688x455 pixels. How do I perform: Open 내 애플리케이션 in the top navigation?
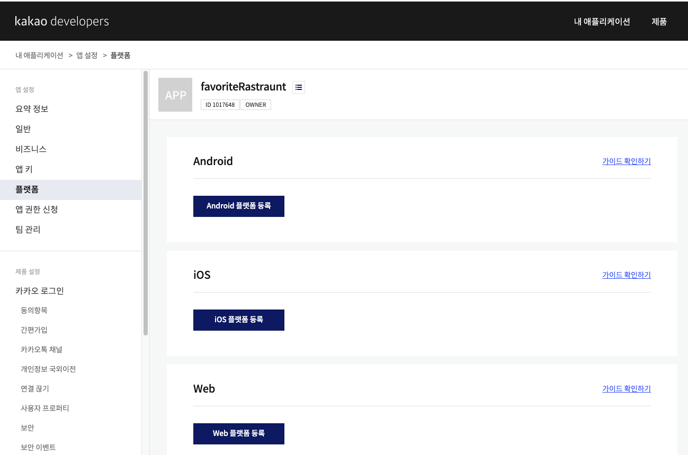[x=602, y=22]
